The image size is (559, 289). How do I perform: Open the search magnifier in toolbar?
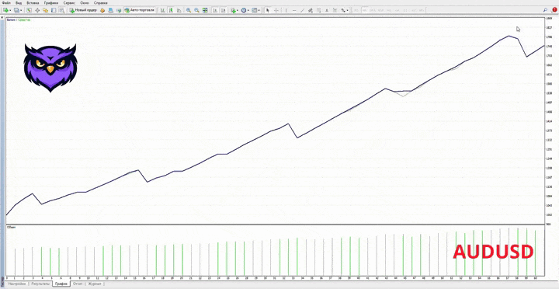click(x=546, y=10)
